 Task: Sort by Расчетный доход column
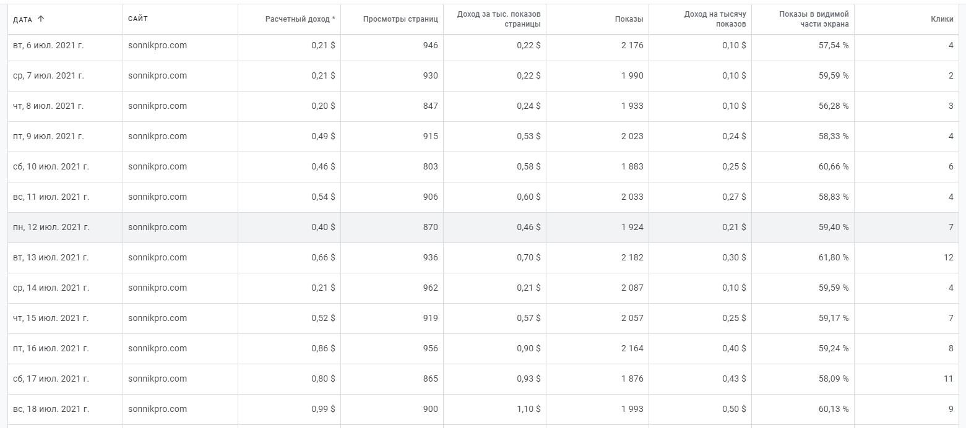pos(300,19)
